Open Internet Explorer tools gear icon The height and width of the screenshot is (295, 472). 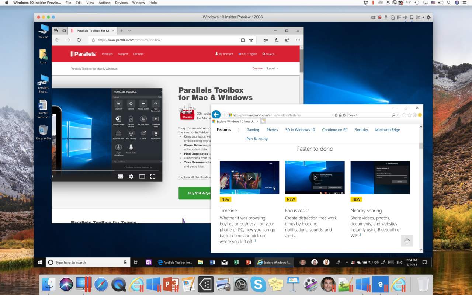pos(414,115)
